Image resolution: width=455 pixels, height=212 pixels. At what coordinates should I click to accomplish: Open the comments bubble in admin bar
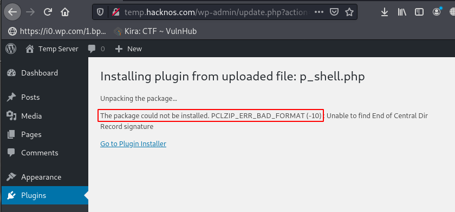pyautogui.click(x=96, y=49)
